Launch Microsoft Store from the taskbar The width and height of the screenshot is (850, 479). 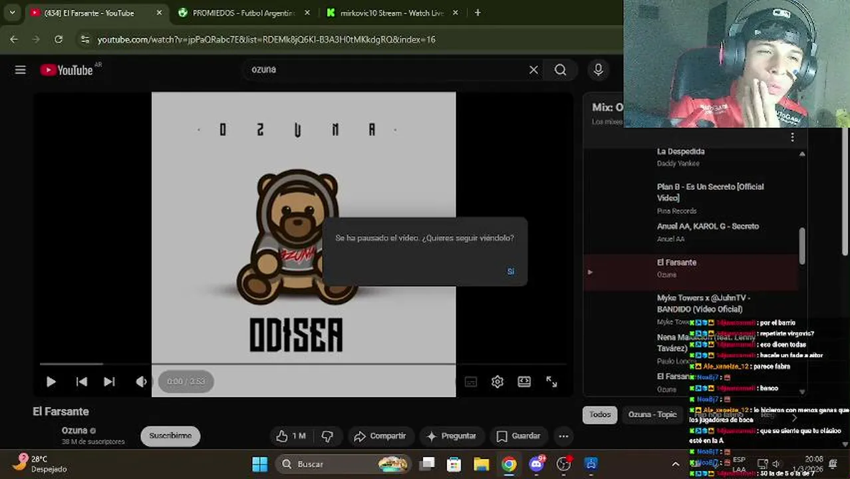[454, 464]
